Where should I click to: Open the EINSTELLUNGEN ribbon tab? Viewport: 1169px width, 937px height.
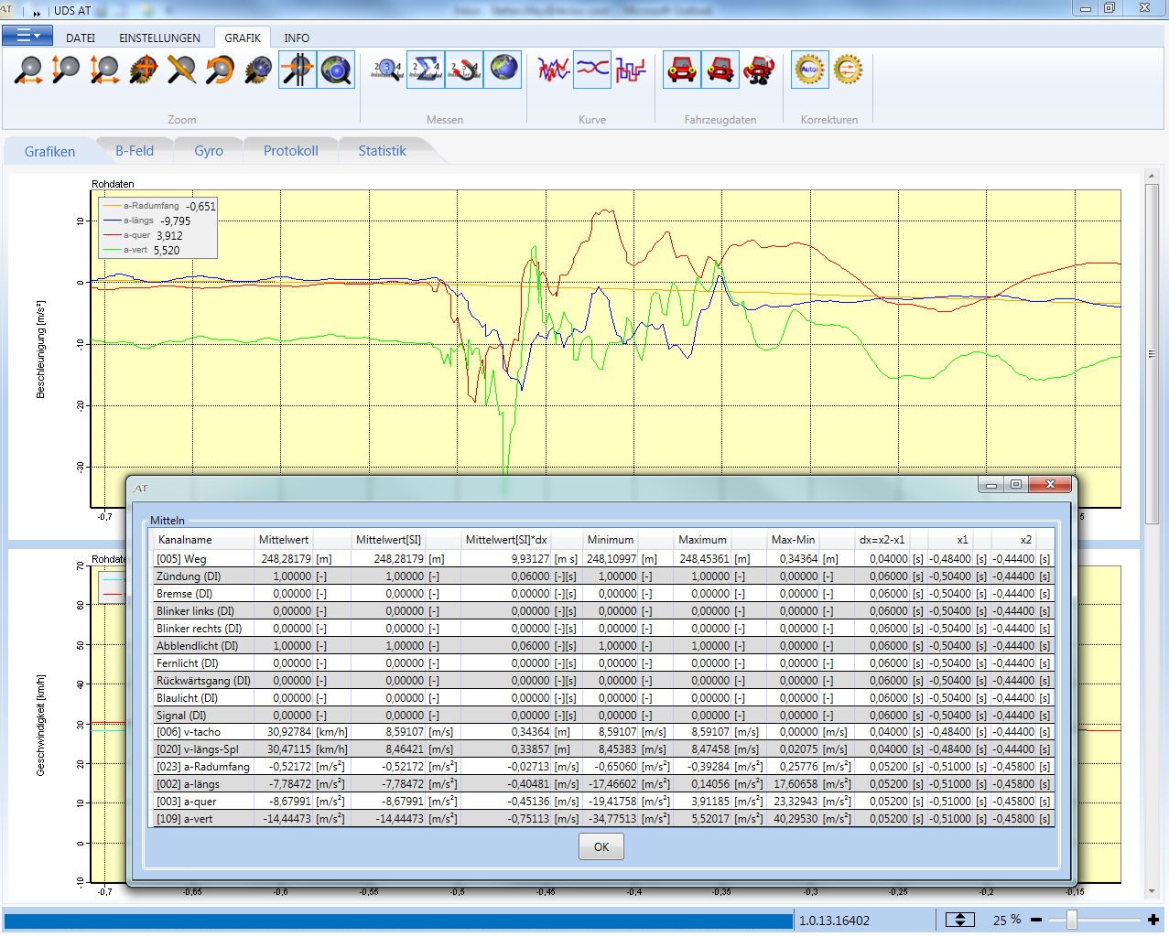159,38
